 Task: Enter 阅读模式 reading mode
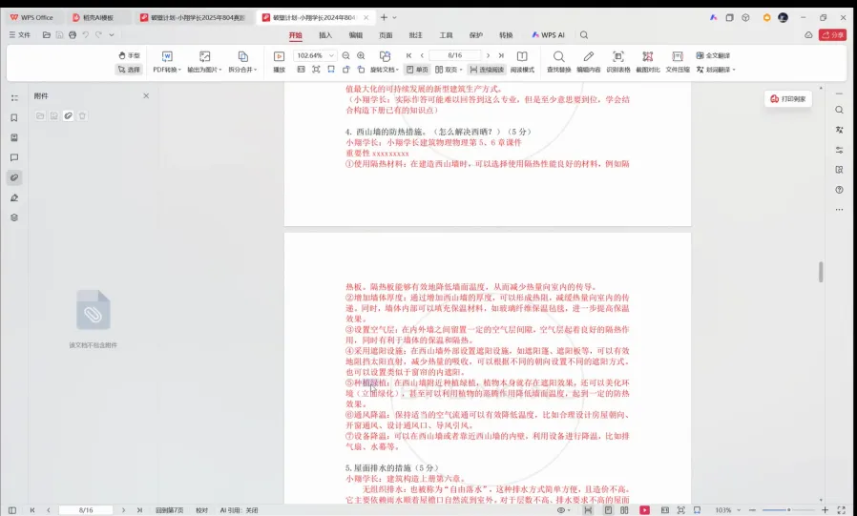[522, 62]
